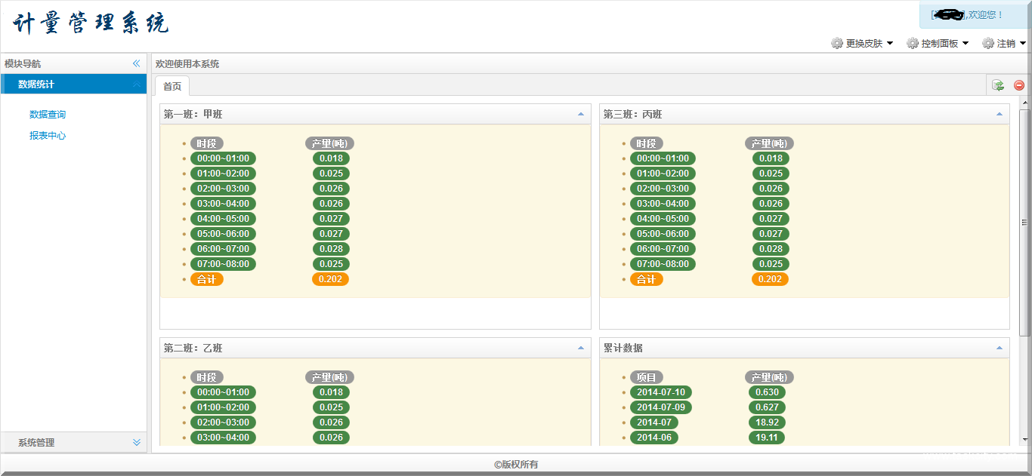Open the 注销 dropdown menu
Screen dimensions: 1032x476
point(1010,44)
